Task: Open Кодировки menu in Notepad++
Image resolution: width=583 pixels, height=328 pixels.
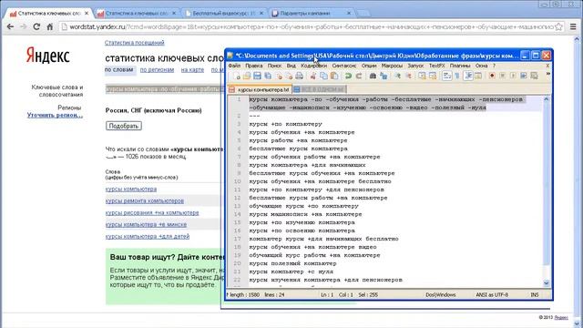Action: [x=313, y=66]
